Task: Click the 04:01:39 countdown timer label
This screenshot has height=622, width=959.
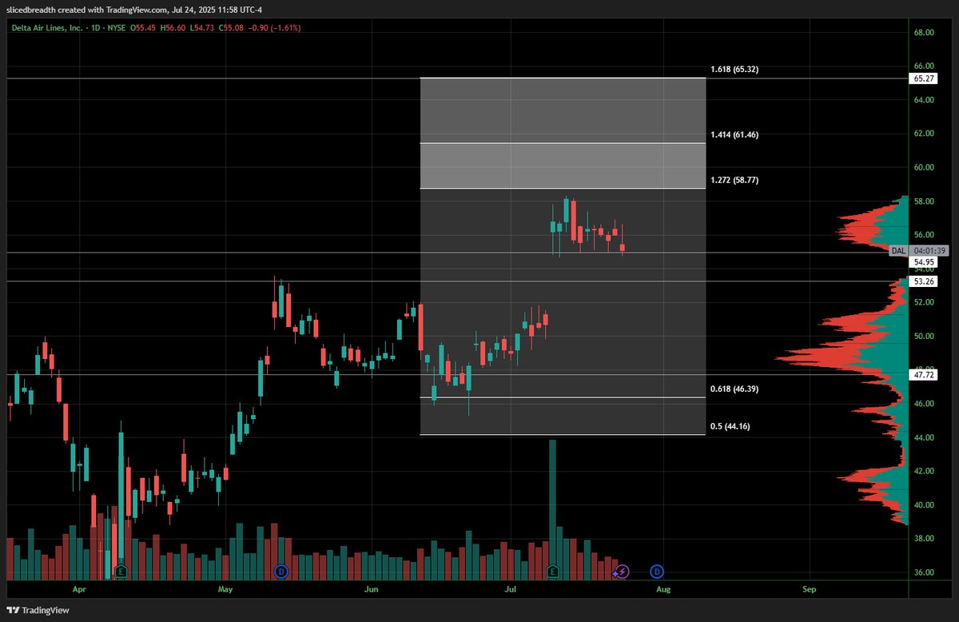Action: tap(929, 250)
